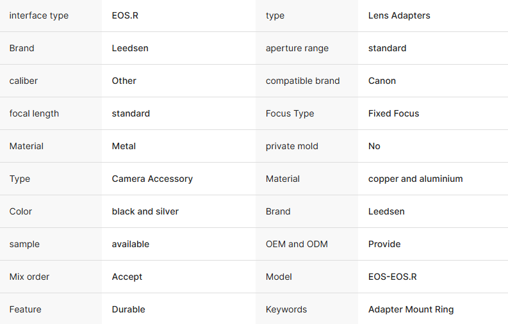The height and width of the screenshot is (324, 508).
Task: Click the 'EOS.R' interface type value
Action: [x=125, y=15]
